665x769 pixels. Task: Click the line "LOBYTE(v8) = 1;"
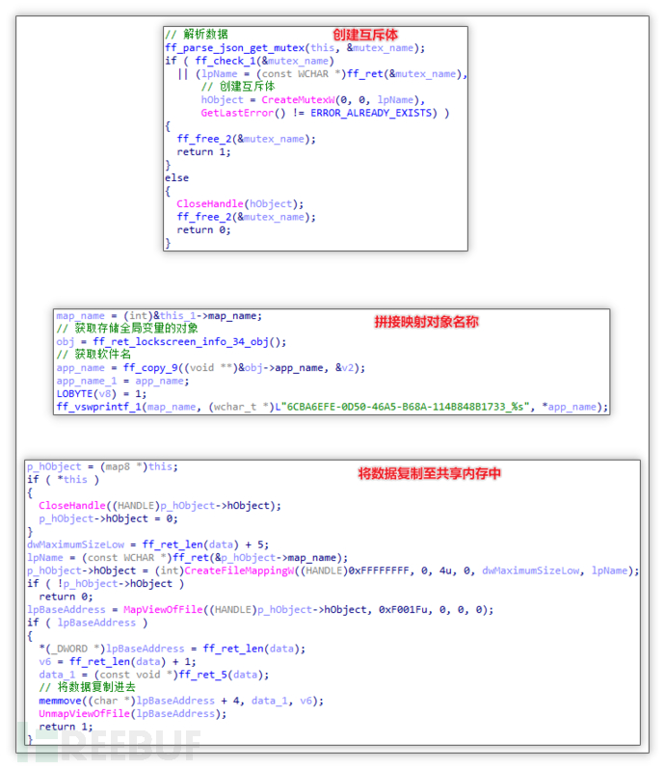[x=101, y=394]
